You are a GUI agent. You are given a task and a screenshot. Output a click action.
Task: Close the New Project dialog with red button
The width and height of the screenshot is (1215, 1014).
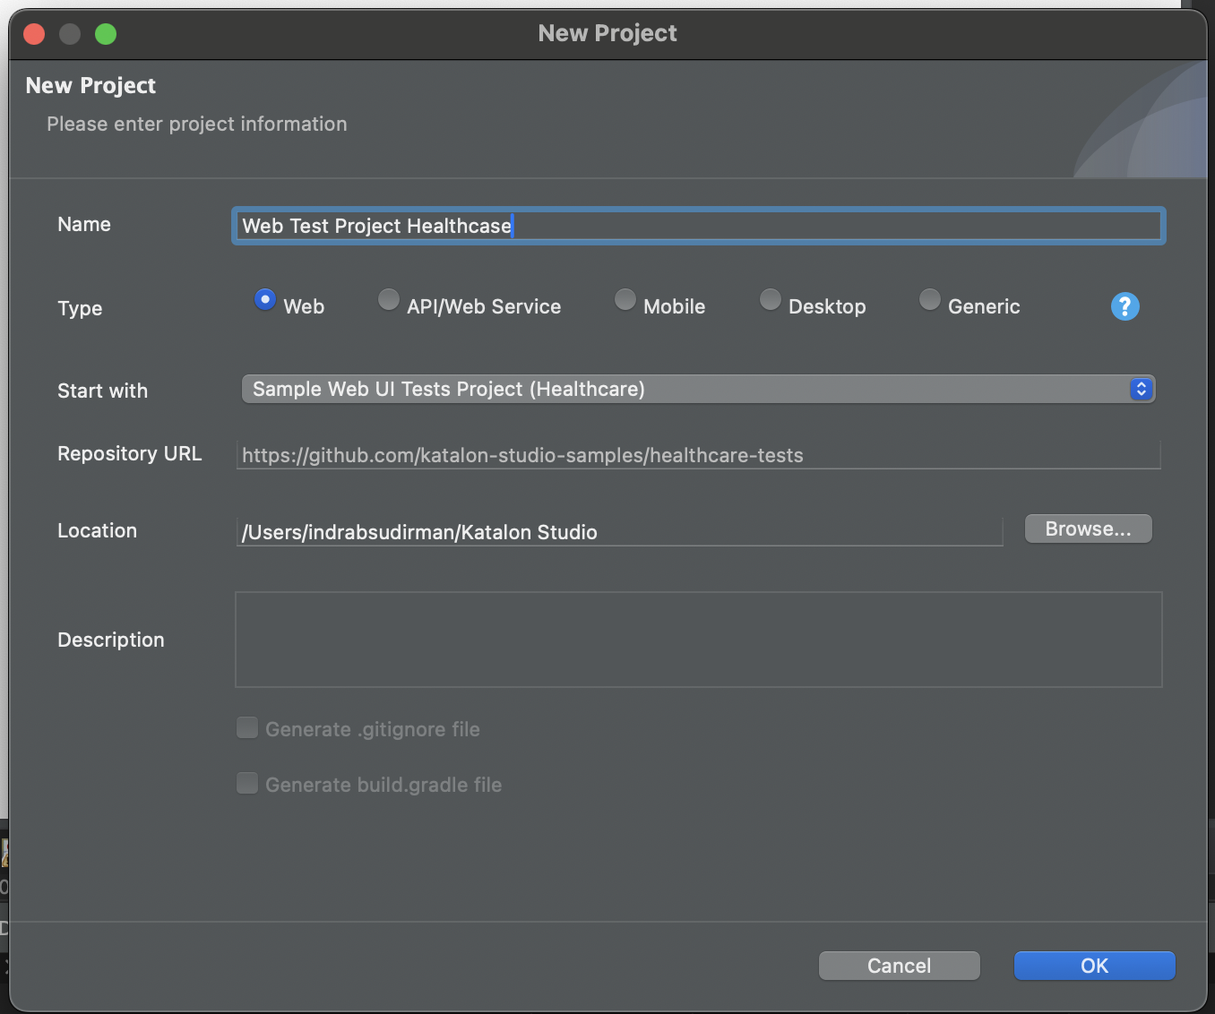pos(34,34)
